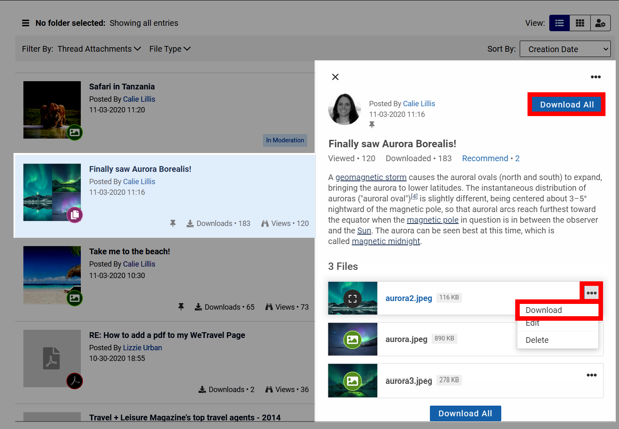Open the Creation Date sort dropdown
The width and height of the screenshot is (619, 429).
pyautogui.click(x=565, y=49)
